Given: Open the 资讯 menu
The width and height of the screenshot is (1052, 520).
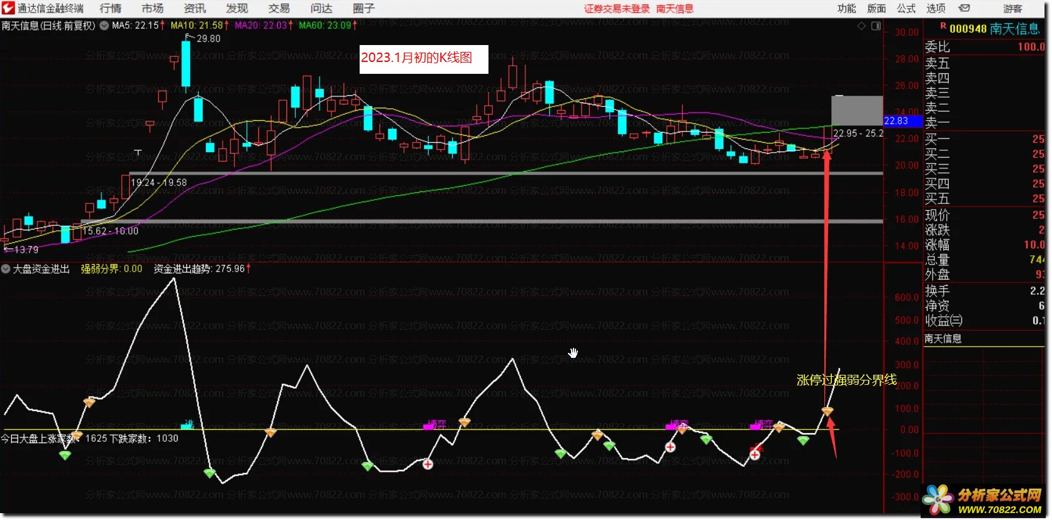Looking at the screenshot, I should click(195, 8).
